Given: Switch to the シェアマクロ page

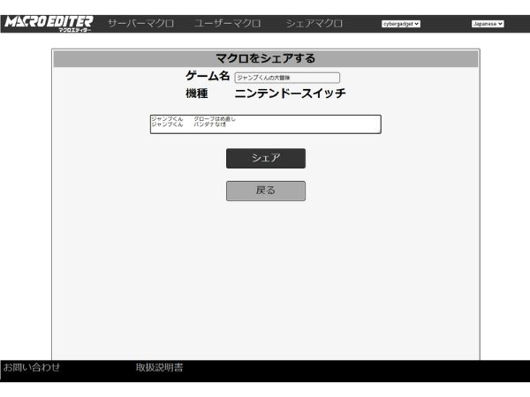Looking at the screenshot, I should coord(314,23).
